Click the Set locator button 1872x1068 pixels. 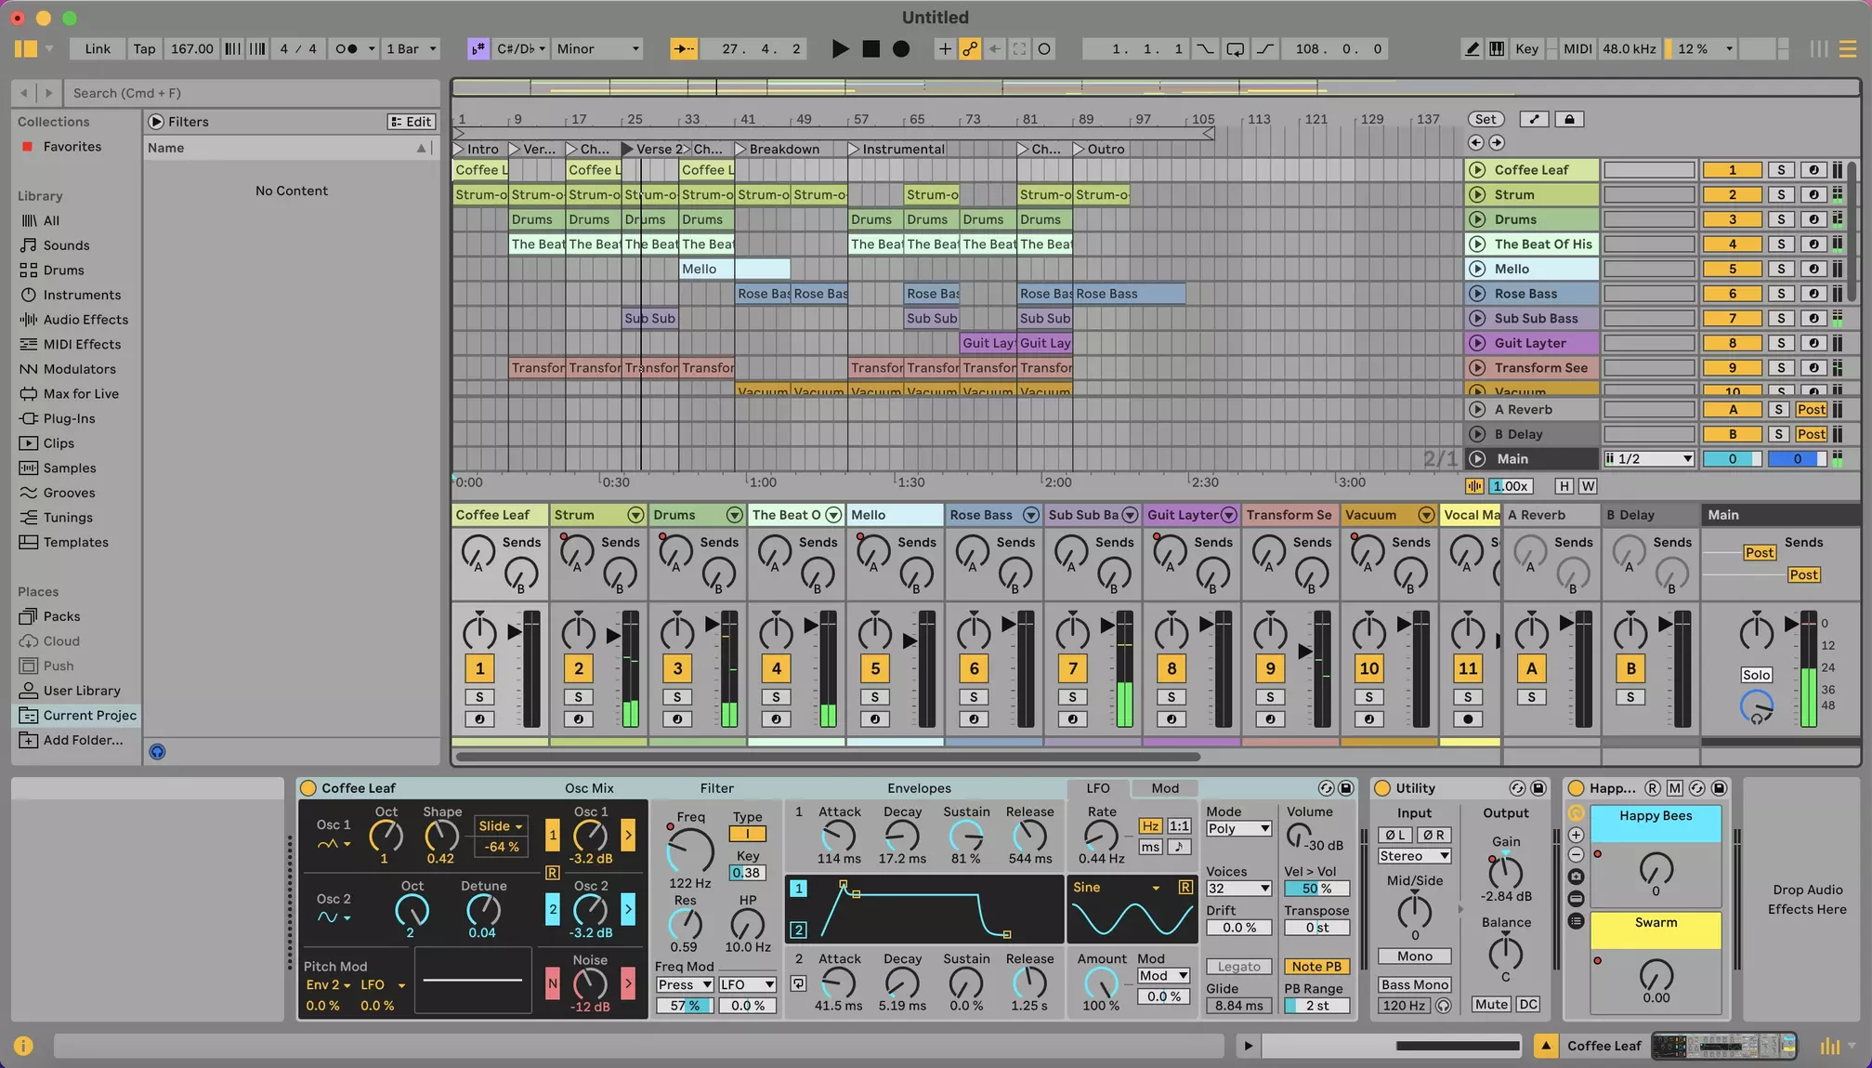1486,119
